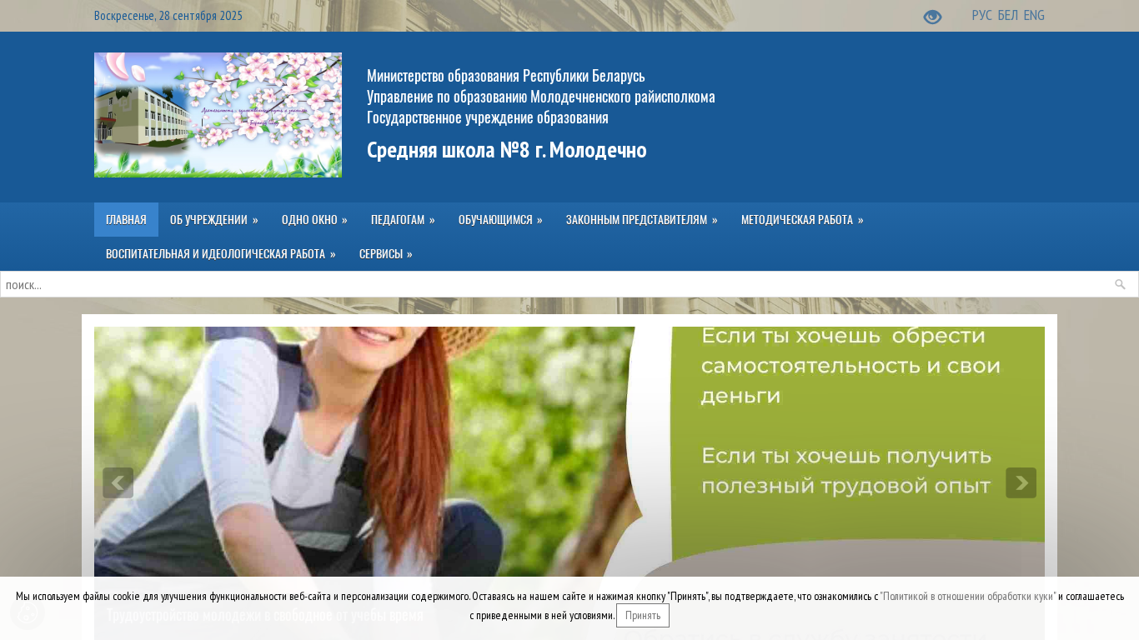Switch site language to БЕЛ

(x=1007, y=16)
